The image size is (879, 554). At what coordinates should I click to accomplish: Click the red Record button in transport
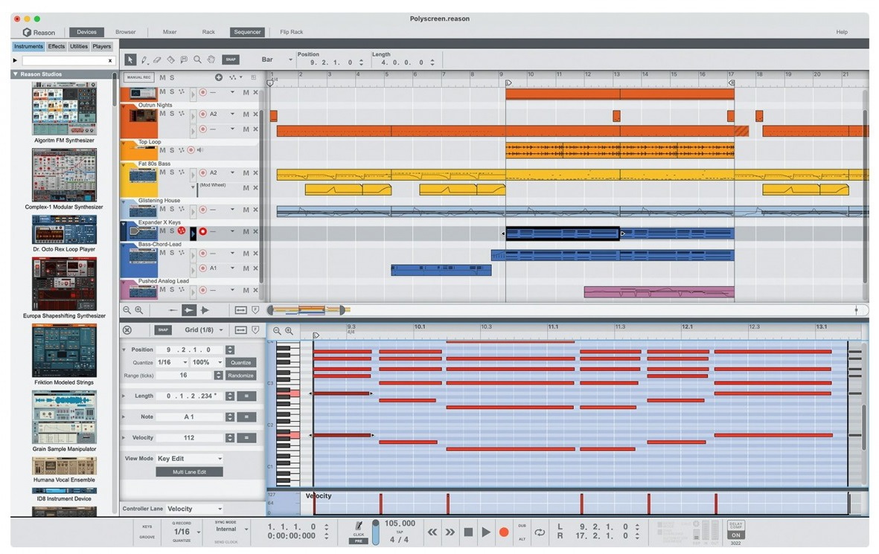coord(504,532)
